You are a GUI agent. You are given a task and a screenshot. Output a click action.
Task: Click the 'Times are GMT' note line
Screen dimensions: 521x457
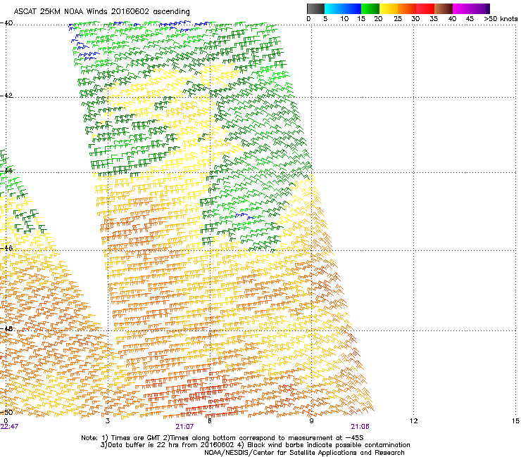coord(222,438)
